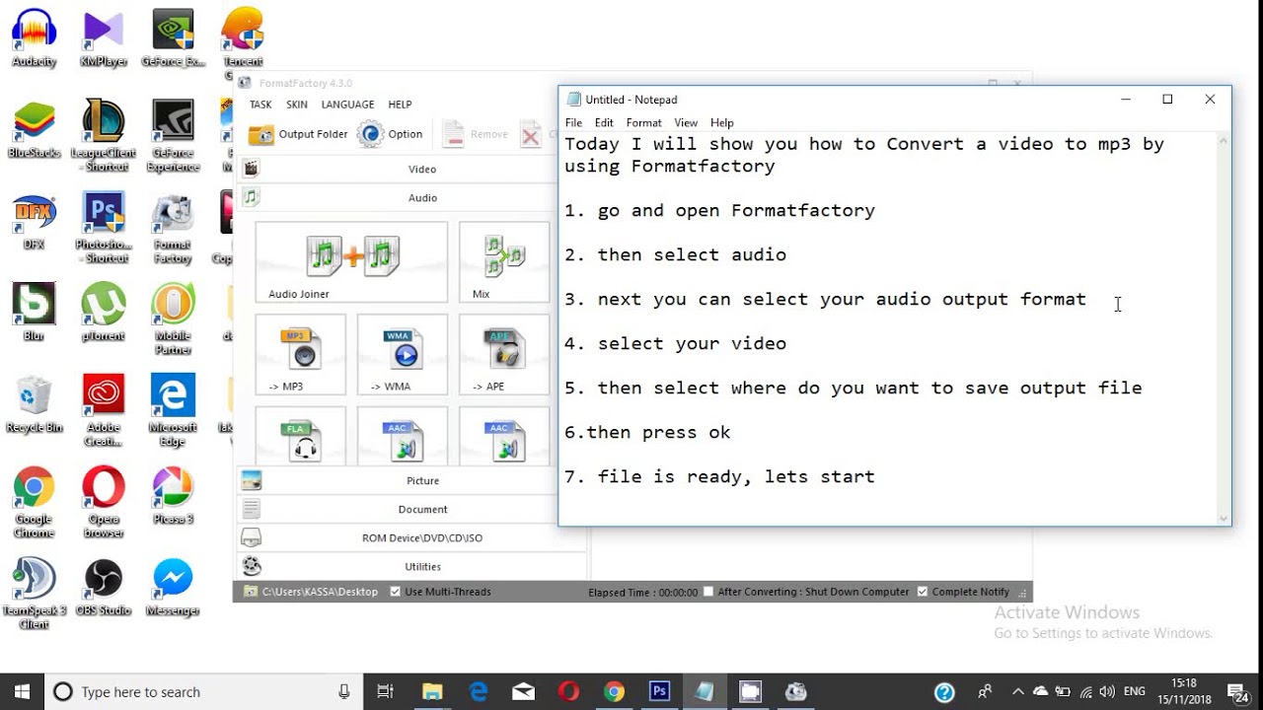The height and width of the screenshot is (710, 1263).
Task: Toggle Complete Notify checkbox
Action: [x=923, y=592]
